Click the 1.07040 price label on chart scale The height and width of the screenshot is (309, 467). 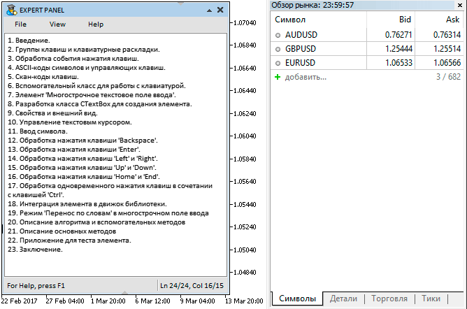click(x=245, y=23)
